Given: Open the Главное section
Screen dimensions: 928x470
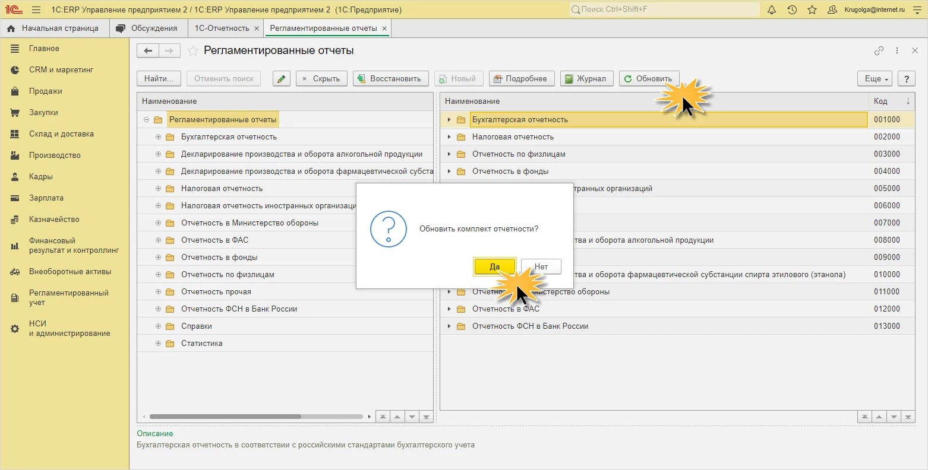Looking at the screenshot, I should pyautogui.click(x=44, y=49).
